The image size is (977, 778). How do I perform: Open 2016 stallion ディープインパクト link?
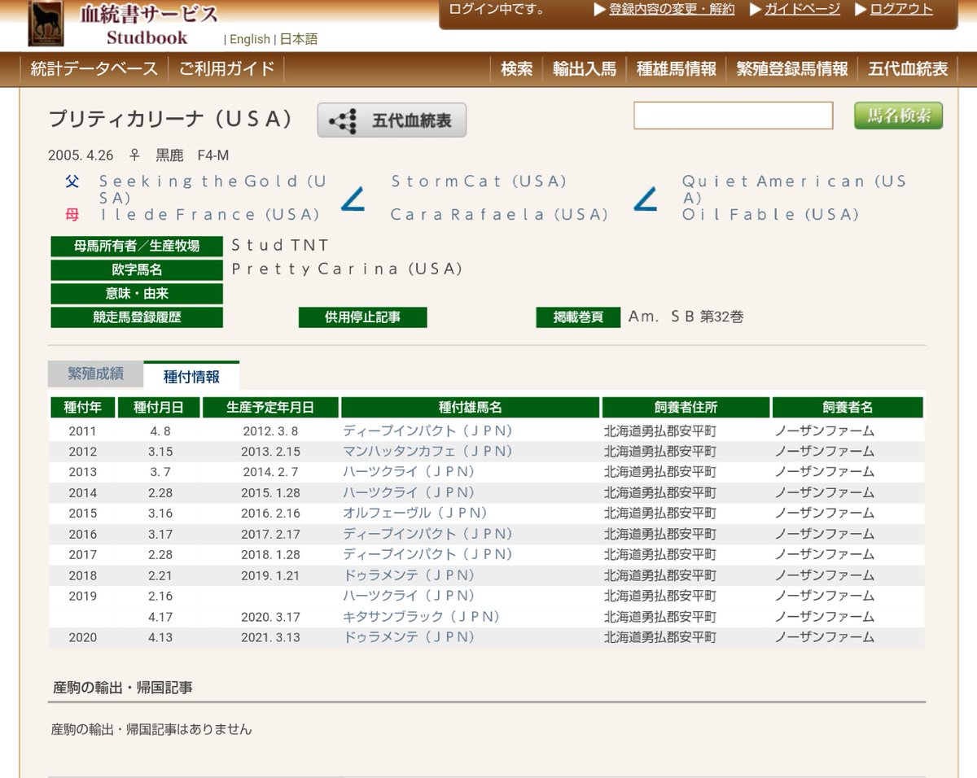tap(427, 534)
